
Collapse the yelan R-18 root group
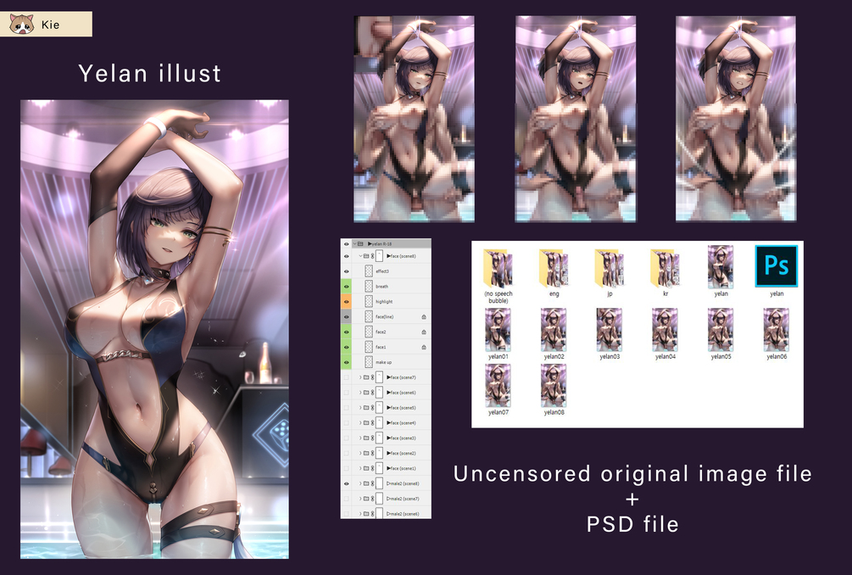pos(355,244)
